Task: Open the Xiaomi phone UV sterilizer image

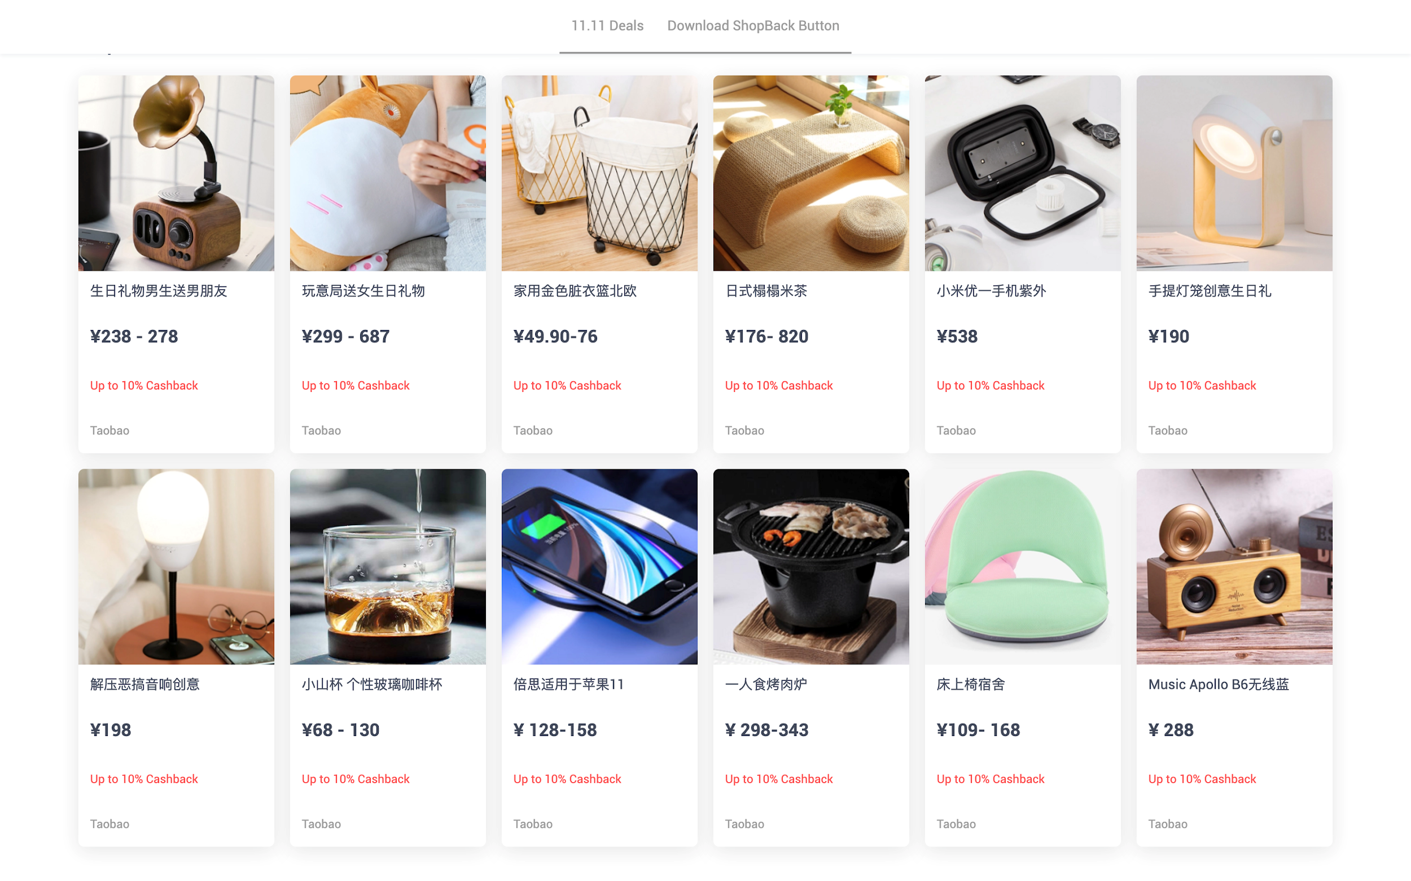Action: click(1023, 173)
